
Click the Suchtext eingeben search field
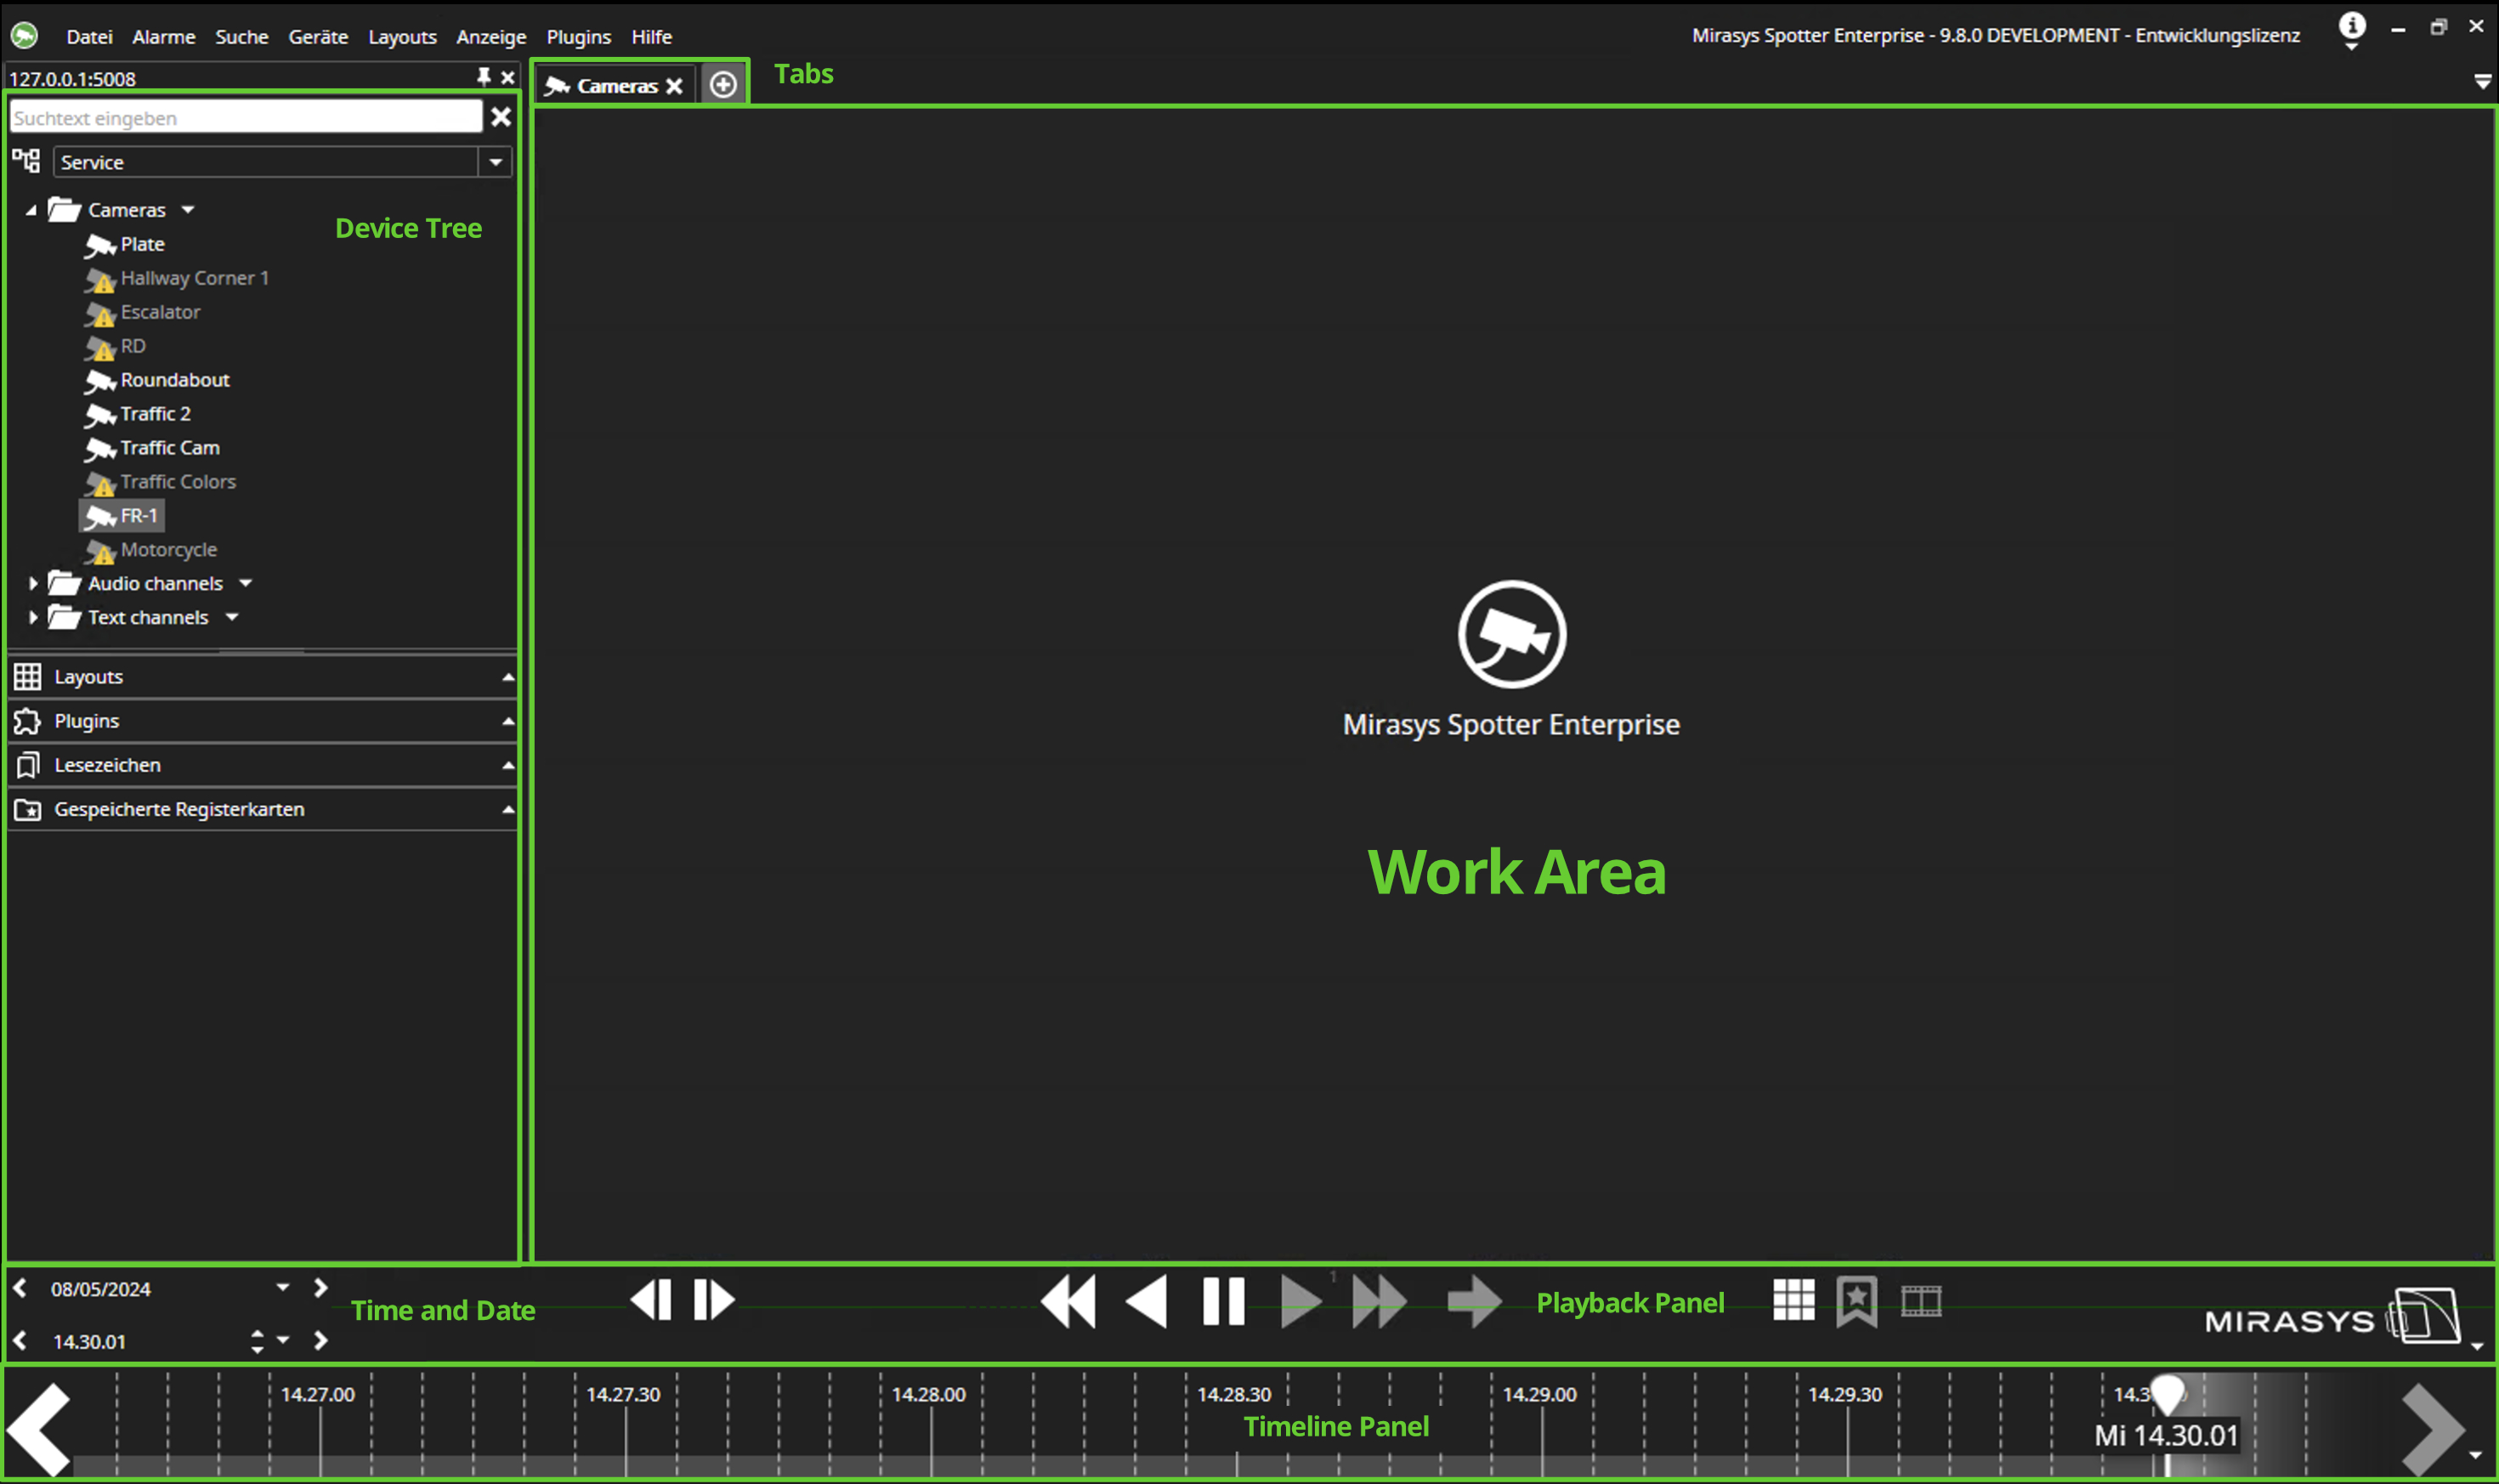245,118
